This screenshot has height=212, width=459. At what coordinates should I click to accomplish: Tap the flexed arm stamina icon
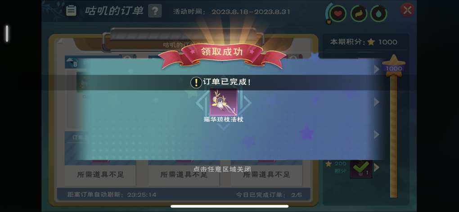[x=359, y=14]
